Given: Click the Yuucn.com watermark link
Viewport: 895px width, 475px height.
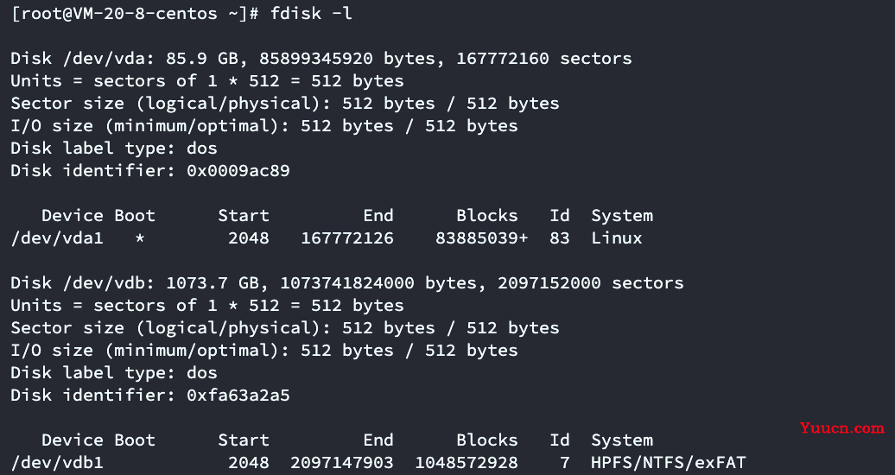Looking at the screenshot, I should [842, 427].
